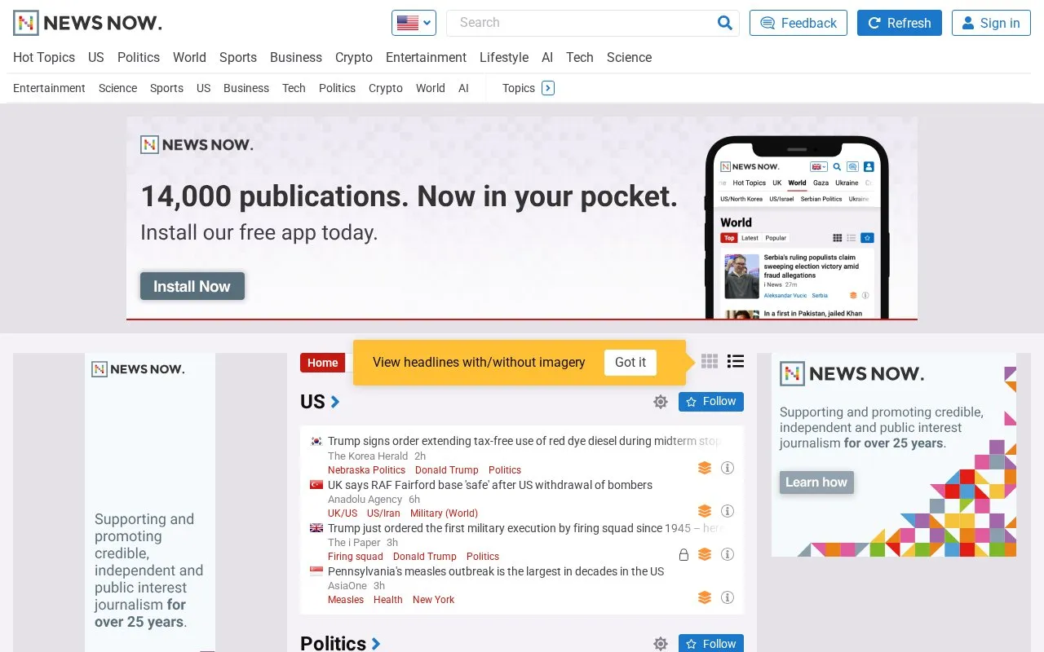1044x652 pixels.
Task: Open RAF Fairford base headline
Action: 490,485
